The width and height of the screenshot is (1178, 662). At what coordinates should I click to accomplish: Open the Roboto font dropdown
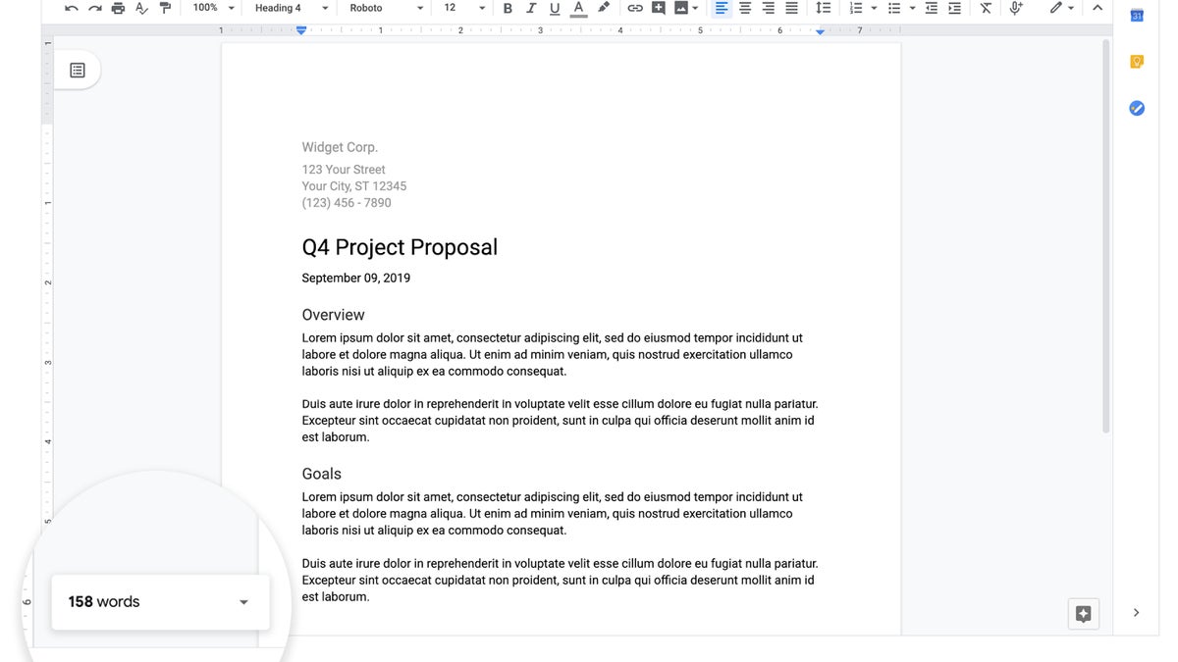[x=387, y=8]
